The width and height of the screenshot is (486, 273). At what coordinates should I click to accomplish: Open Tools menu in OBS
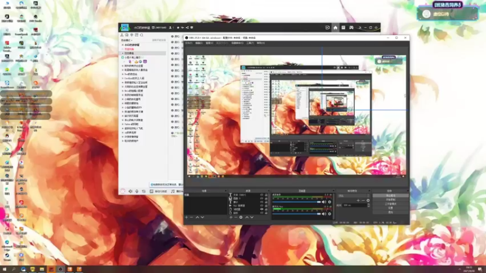[x=250, y=43]
